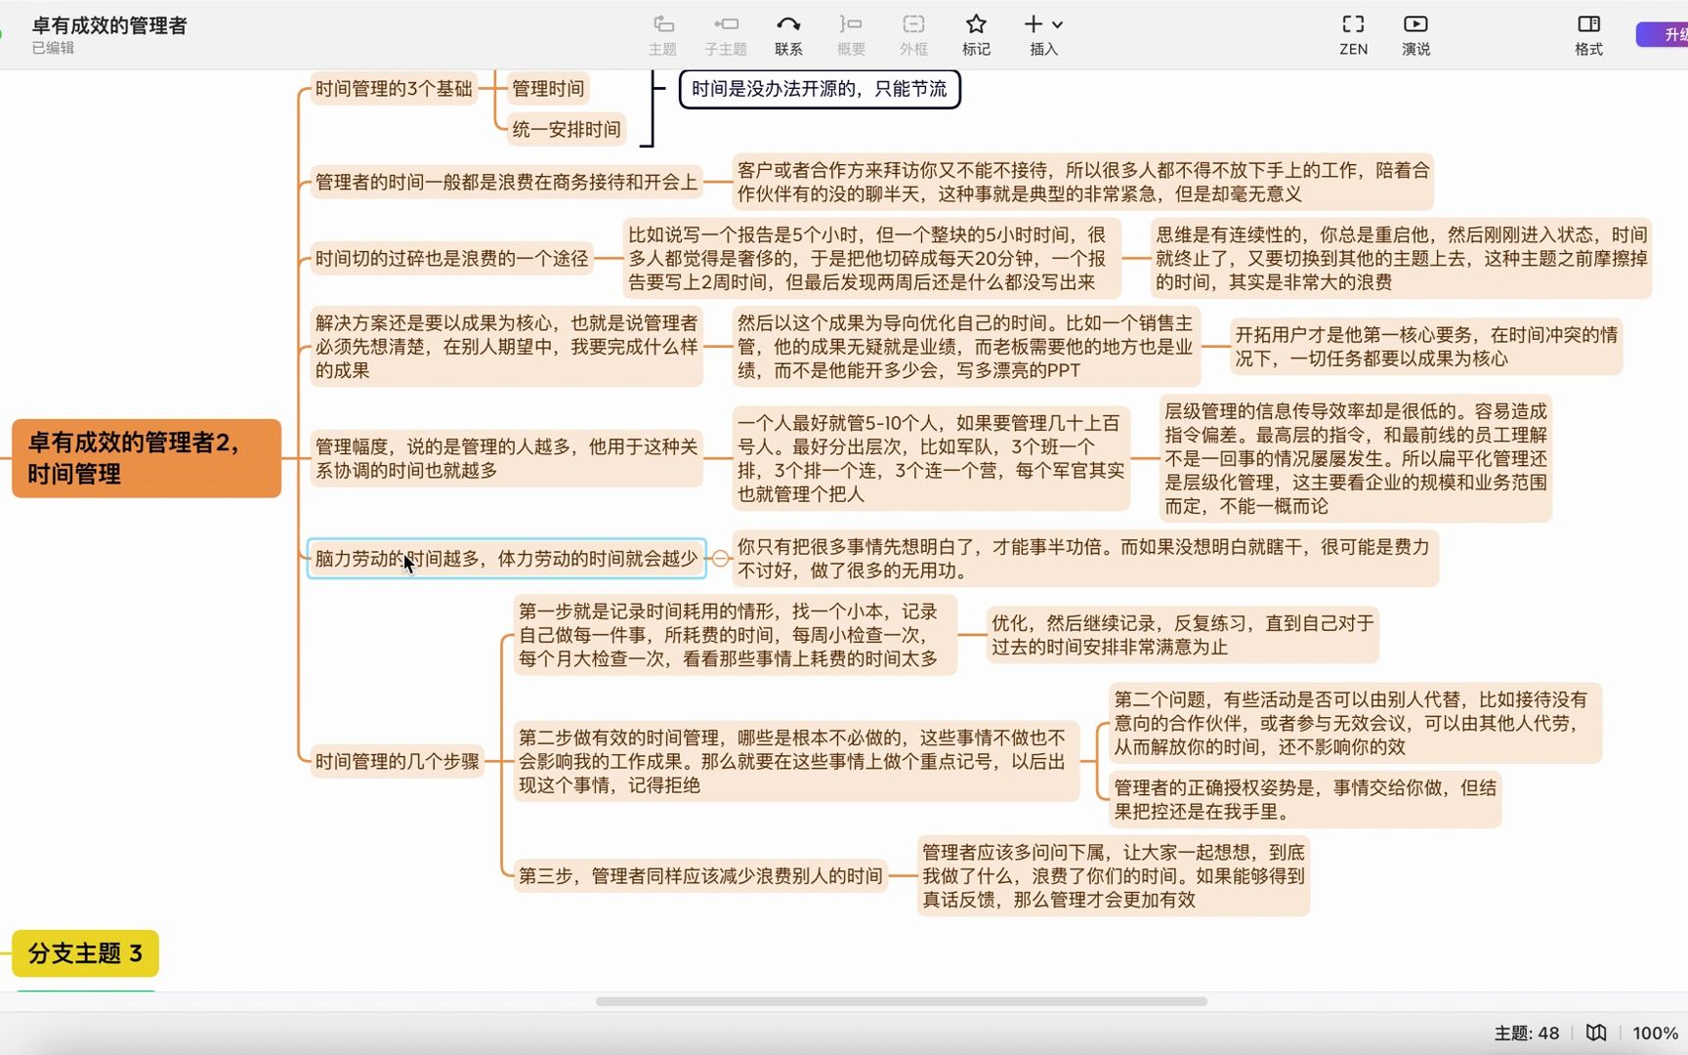1688x1055 pixels.
Task: Select node starting 优化，然后继续记录
Action: pos(1183,635)
